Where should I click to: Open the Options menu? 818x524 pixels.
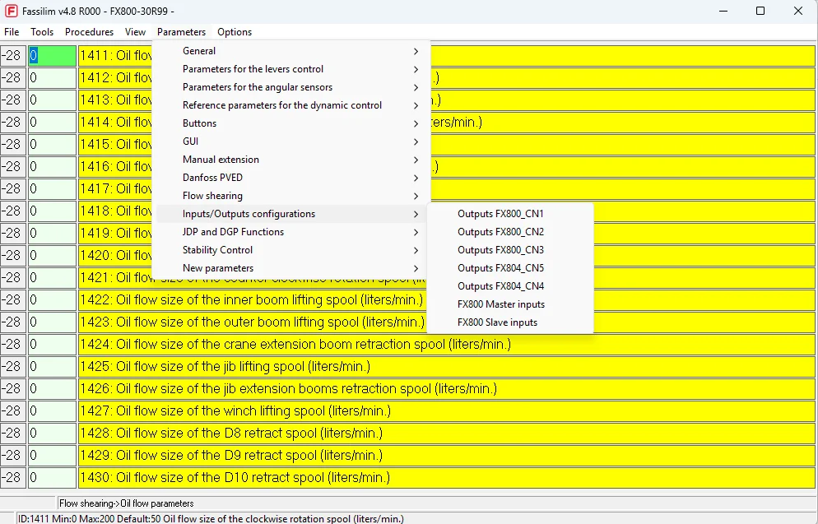[235, 32]
